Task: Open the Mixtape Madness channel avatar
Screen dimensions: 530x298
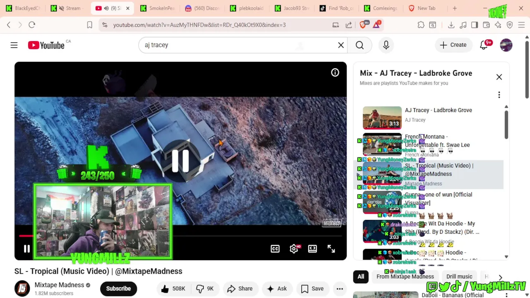Action: click(22, 289)
